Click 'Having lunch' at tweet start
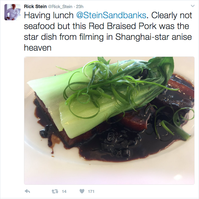199x199 pixels. pos(49,16)
